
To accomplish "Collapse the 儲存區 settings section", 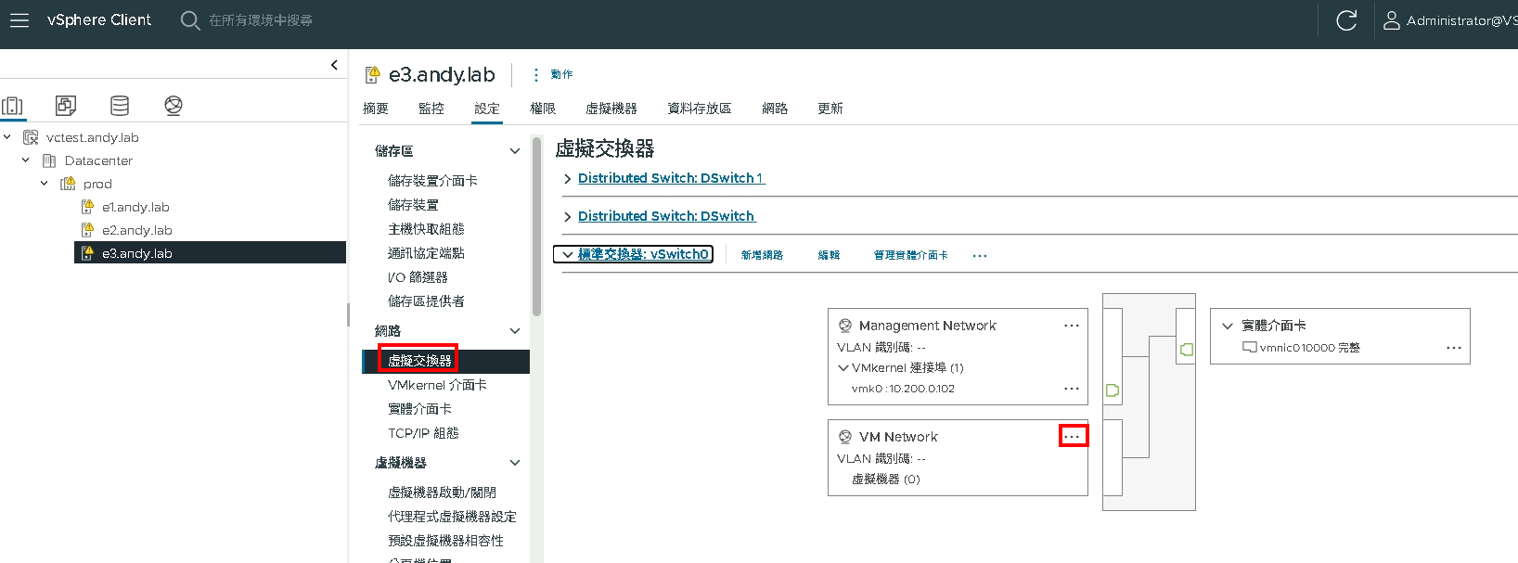I will [515, 151].
